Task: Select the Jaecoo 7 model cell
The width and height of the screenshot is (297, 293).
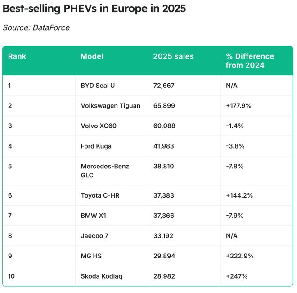Action: [x=95, y=236]
